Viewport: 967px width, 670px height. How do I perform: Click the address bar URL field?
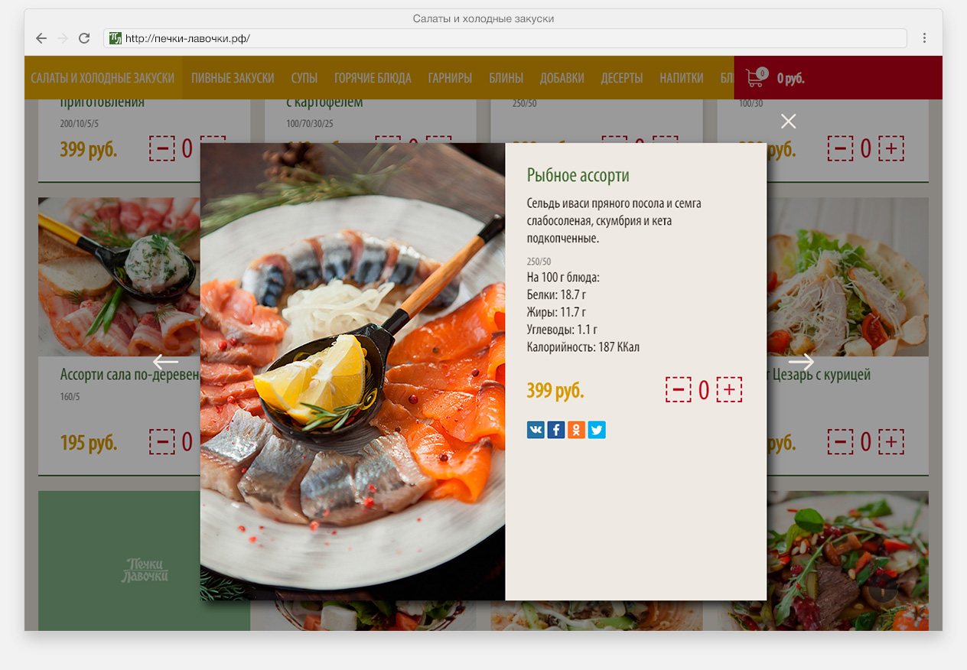505,38
